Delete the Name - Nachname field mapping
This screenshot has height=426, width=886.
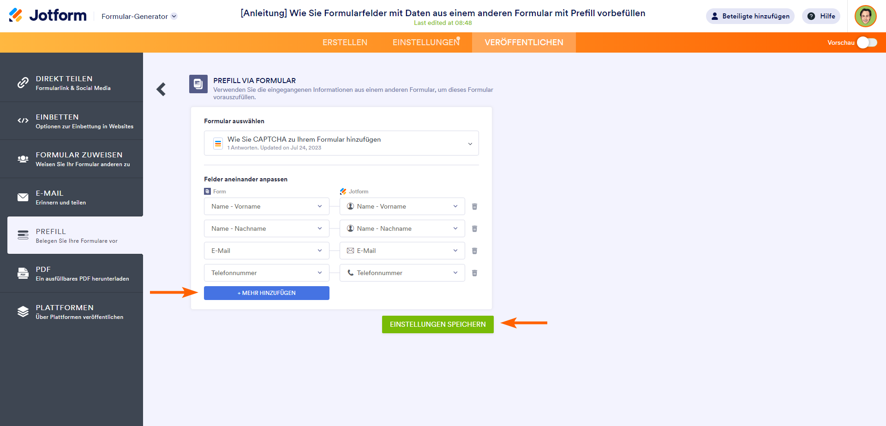point(474,228)
